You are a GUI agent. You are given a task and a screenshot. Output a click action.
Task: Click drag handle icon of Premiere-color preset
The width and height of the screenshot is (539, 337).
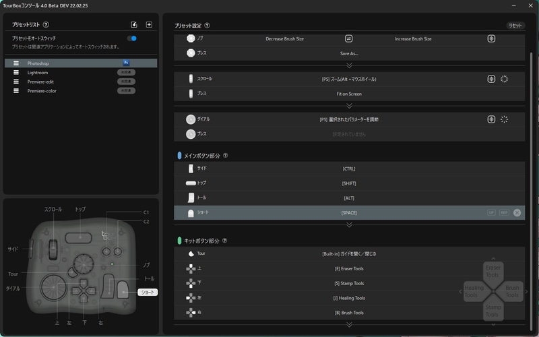click(x=15, y=91)
